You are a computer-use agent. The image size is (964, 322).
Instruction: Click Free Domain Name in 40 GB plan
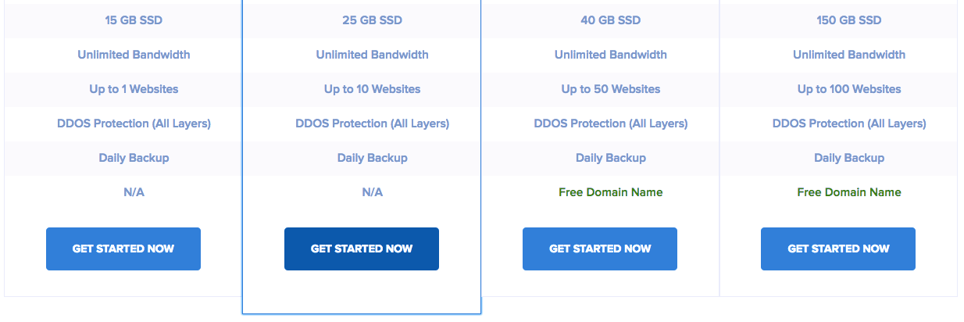point(611,192)
